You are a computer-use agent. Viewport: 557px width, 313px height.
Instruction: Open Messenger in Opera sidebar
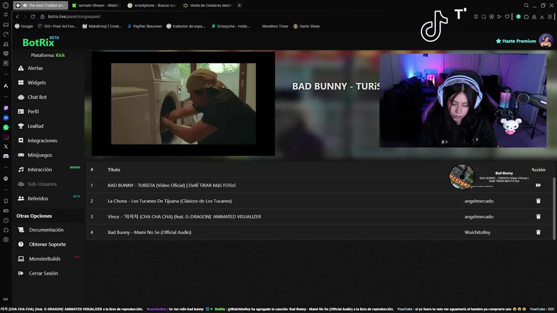pyautogui.click(x=6, y=118)
